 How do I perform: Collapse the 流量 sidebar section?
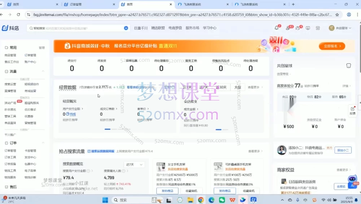tap(43, 71)
